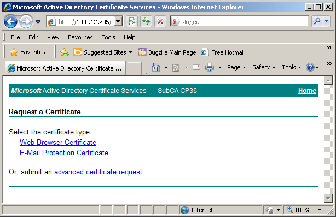Expand Favorites bar overflow chevron
This screenshot has width=336, height=217.
pyautogui.click(x=329, y=48)
